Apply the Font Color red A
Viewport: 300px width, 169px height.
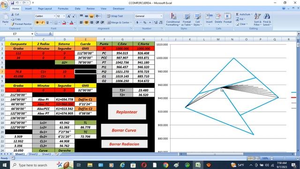coord(71,23)
